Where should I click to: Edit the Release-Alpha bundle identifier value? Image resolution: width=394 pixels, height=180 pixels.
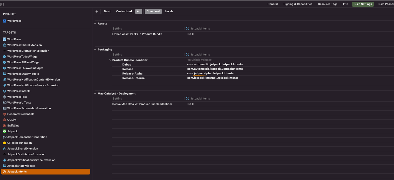pyautogui.click(x=210, y=73)
